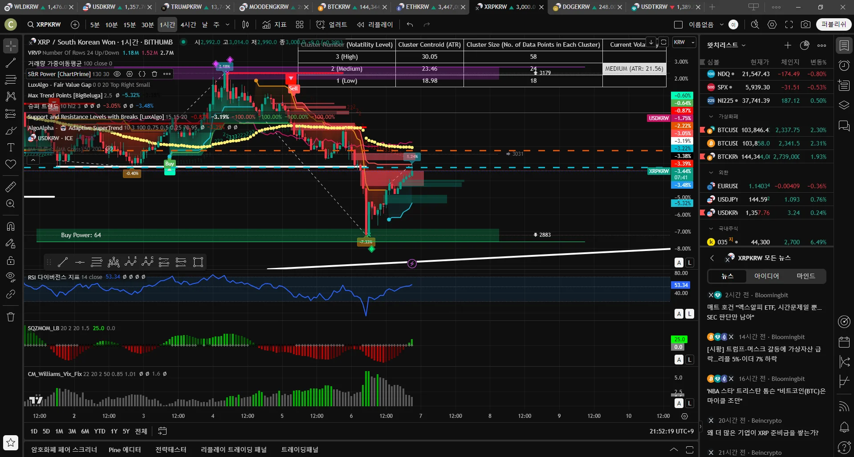This screenshot has width=854, height=457.
Task: Select the brush drawing tool
Action: 11,130
